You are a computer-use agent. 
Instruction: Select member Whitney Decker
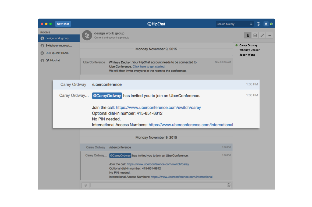pos(249,50)
